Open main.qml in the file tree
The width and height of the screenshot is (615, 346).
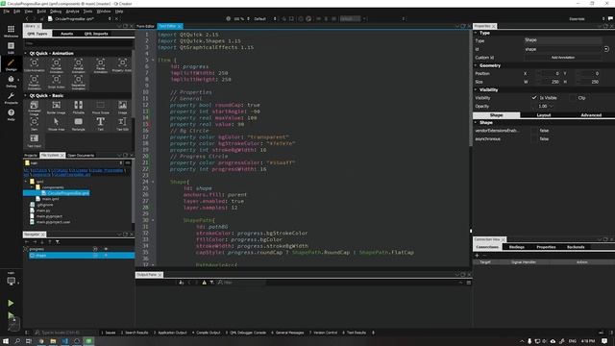click(51, 199)
